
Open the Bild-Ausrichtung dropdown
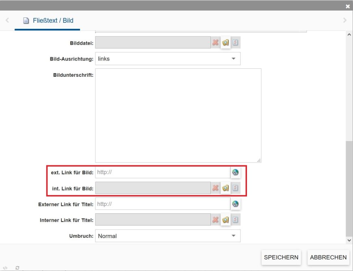coord(168,59)
